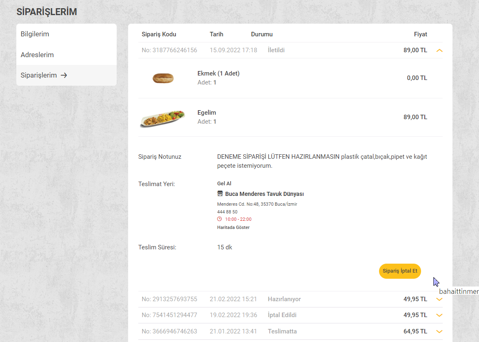Screen dimensions: 479x342
Task: Click order number 3187766246156 header
Action: click(169, 50)
